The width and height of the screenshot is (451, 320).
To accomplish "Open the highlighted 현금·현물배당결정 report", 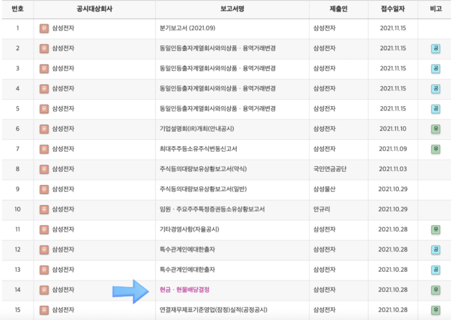I will [x=185, y=289].
